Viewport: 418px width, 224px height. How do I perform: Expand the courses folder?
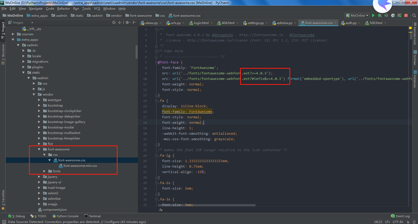point(13,34)
